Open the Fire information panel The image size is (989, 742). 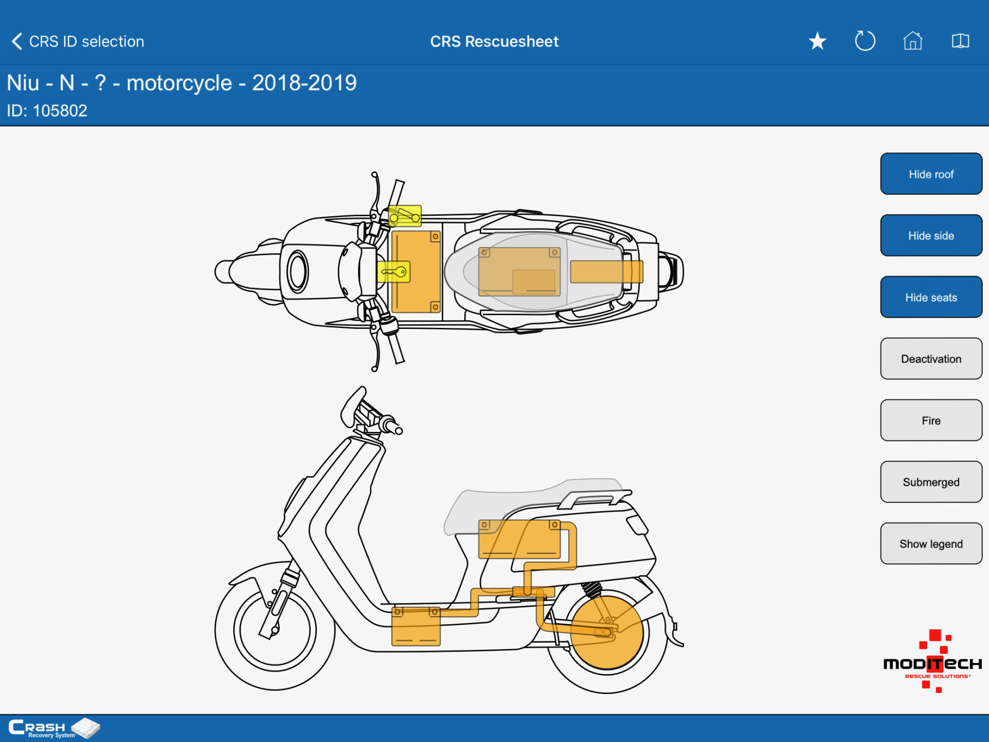point(931,420)
